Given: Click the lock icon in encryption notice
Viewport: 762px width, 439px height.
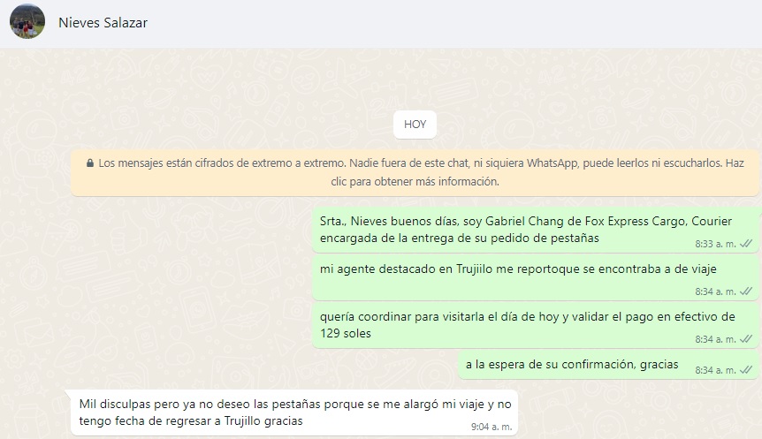Looking at the screenshot, I should [90, 163].
